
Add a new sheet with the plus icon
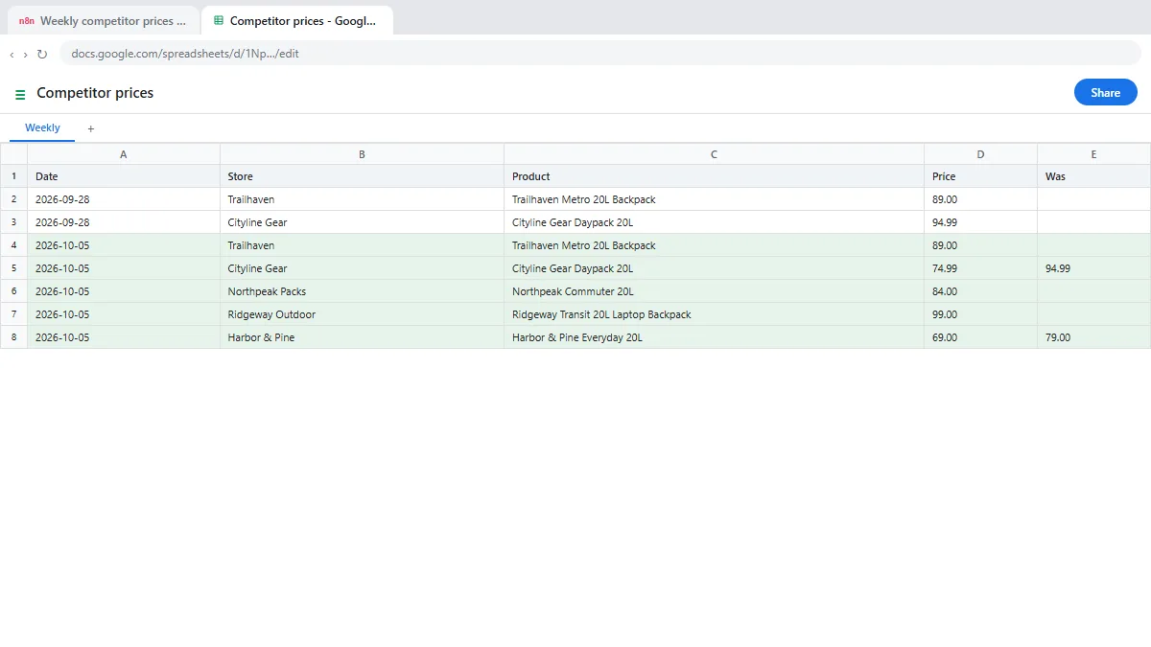(x=91, y=128)
